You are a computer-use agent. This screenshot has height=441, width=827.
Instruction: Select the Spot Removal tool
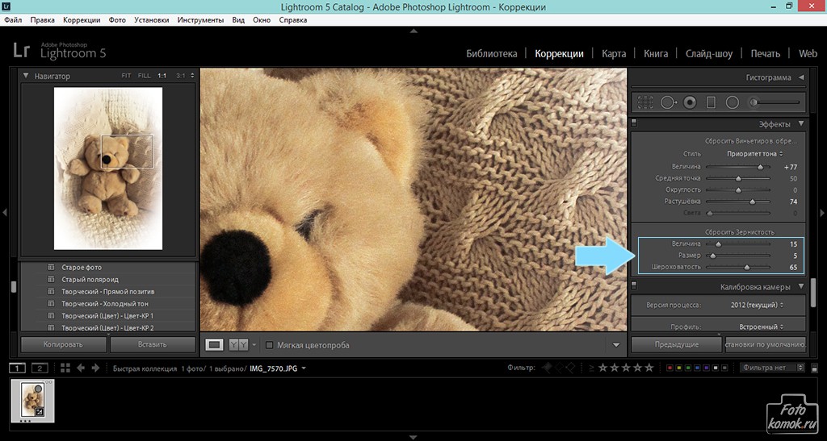click(668, 102)
